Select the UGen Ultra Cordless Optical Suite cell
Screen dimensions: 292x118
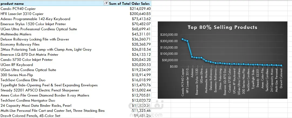pos(28,70)
